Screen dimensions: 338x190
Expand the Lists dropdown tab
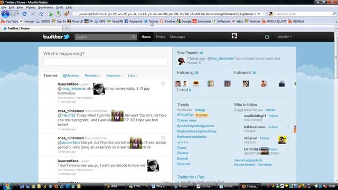point(133,75)
